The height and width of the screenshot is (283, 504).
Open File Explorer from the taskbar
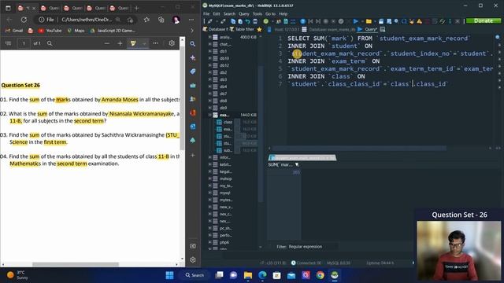(248, 275)
